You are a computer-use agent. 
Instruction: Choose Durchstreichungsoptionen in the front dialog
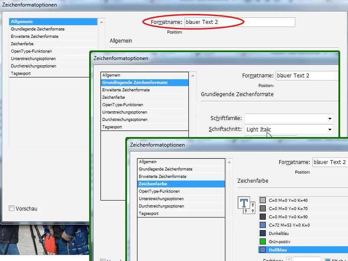point(181,206)
